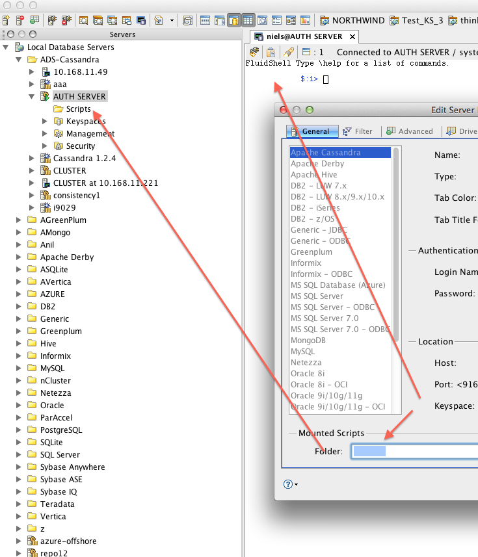This screenshot has height=557, width=478.
Task: Click the script page icon in main toolbar
Action: [x=159, y=21]
